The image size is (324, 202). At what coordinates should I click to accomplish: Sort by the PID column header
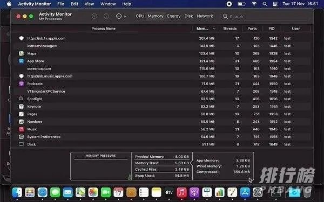click(x=272, y=29)
